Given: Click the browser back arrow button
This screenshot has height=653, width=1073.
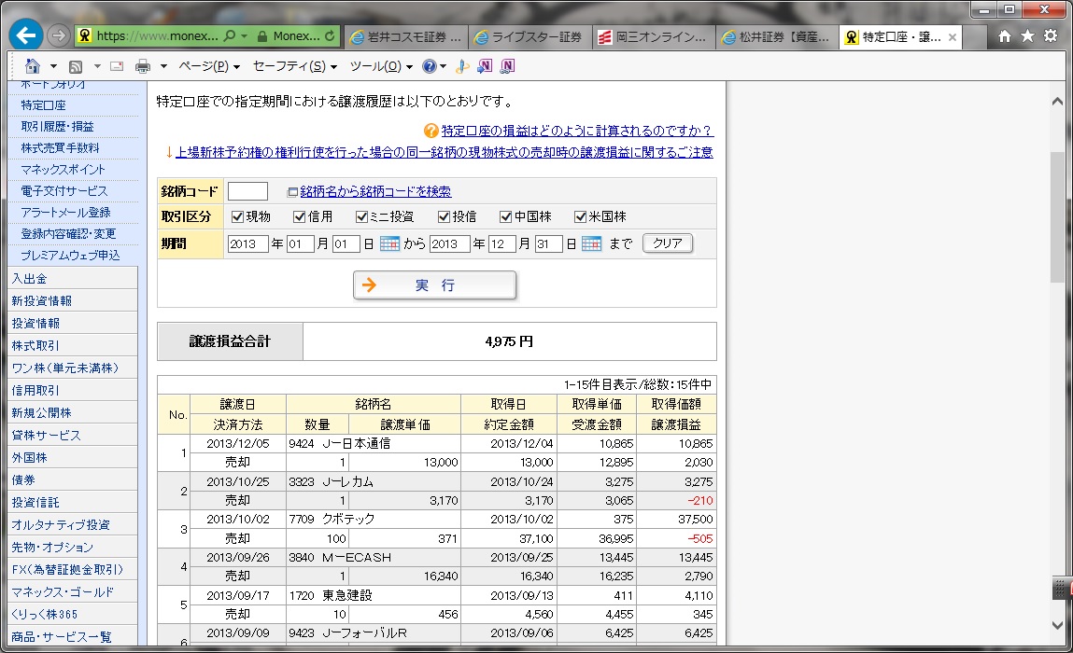Looking at the screenshot, I should click(x=25, y=36).
